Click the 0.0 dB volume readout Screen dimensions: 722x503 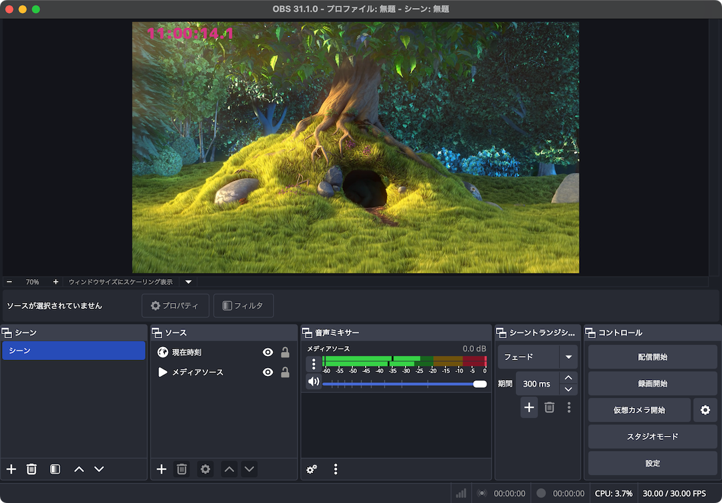click(474, 348)
